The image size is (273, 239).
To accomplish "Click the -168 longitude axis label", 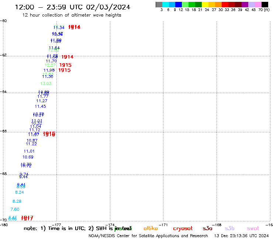I will tap(217, 225).
